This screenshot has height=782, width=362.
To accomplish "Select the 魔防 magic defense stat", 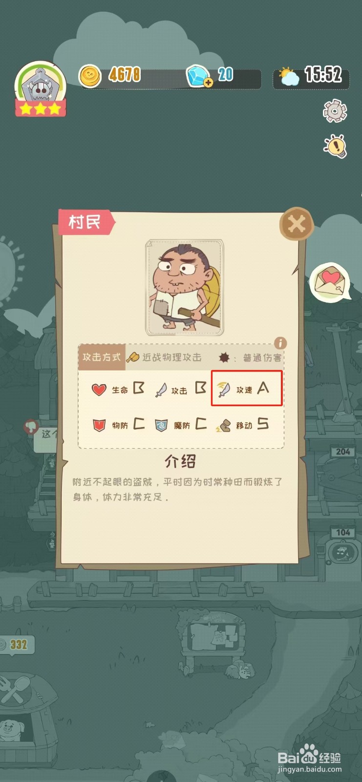I will (180, 425).
